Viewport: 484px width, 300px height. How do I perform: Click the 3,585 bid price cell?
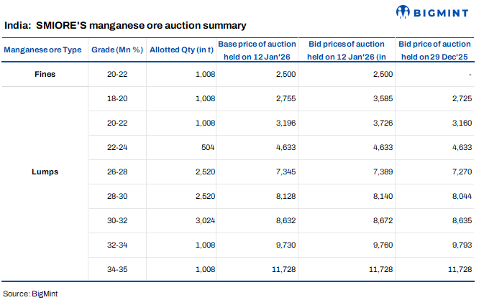pyautogui.click(x=378, y=98)
